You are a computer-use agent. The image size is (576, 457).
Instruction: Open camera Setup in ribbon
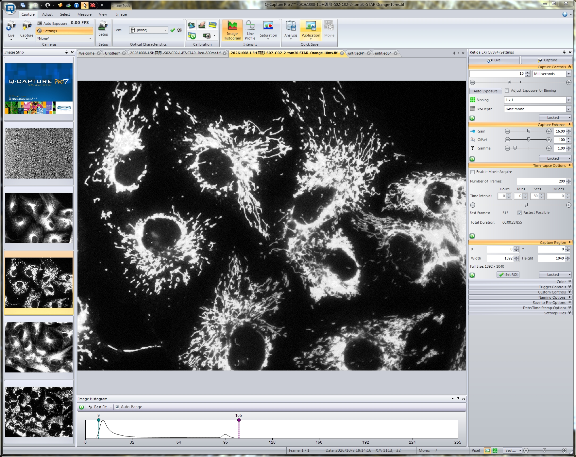(103, 29)
